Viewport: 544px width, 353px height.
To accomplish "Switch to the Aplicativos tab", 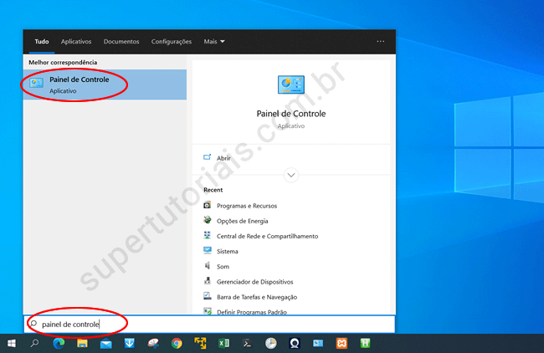I will pyautogui.click(x=76, y=41).
